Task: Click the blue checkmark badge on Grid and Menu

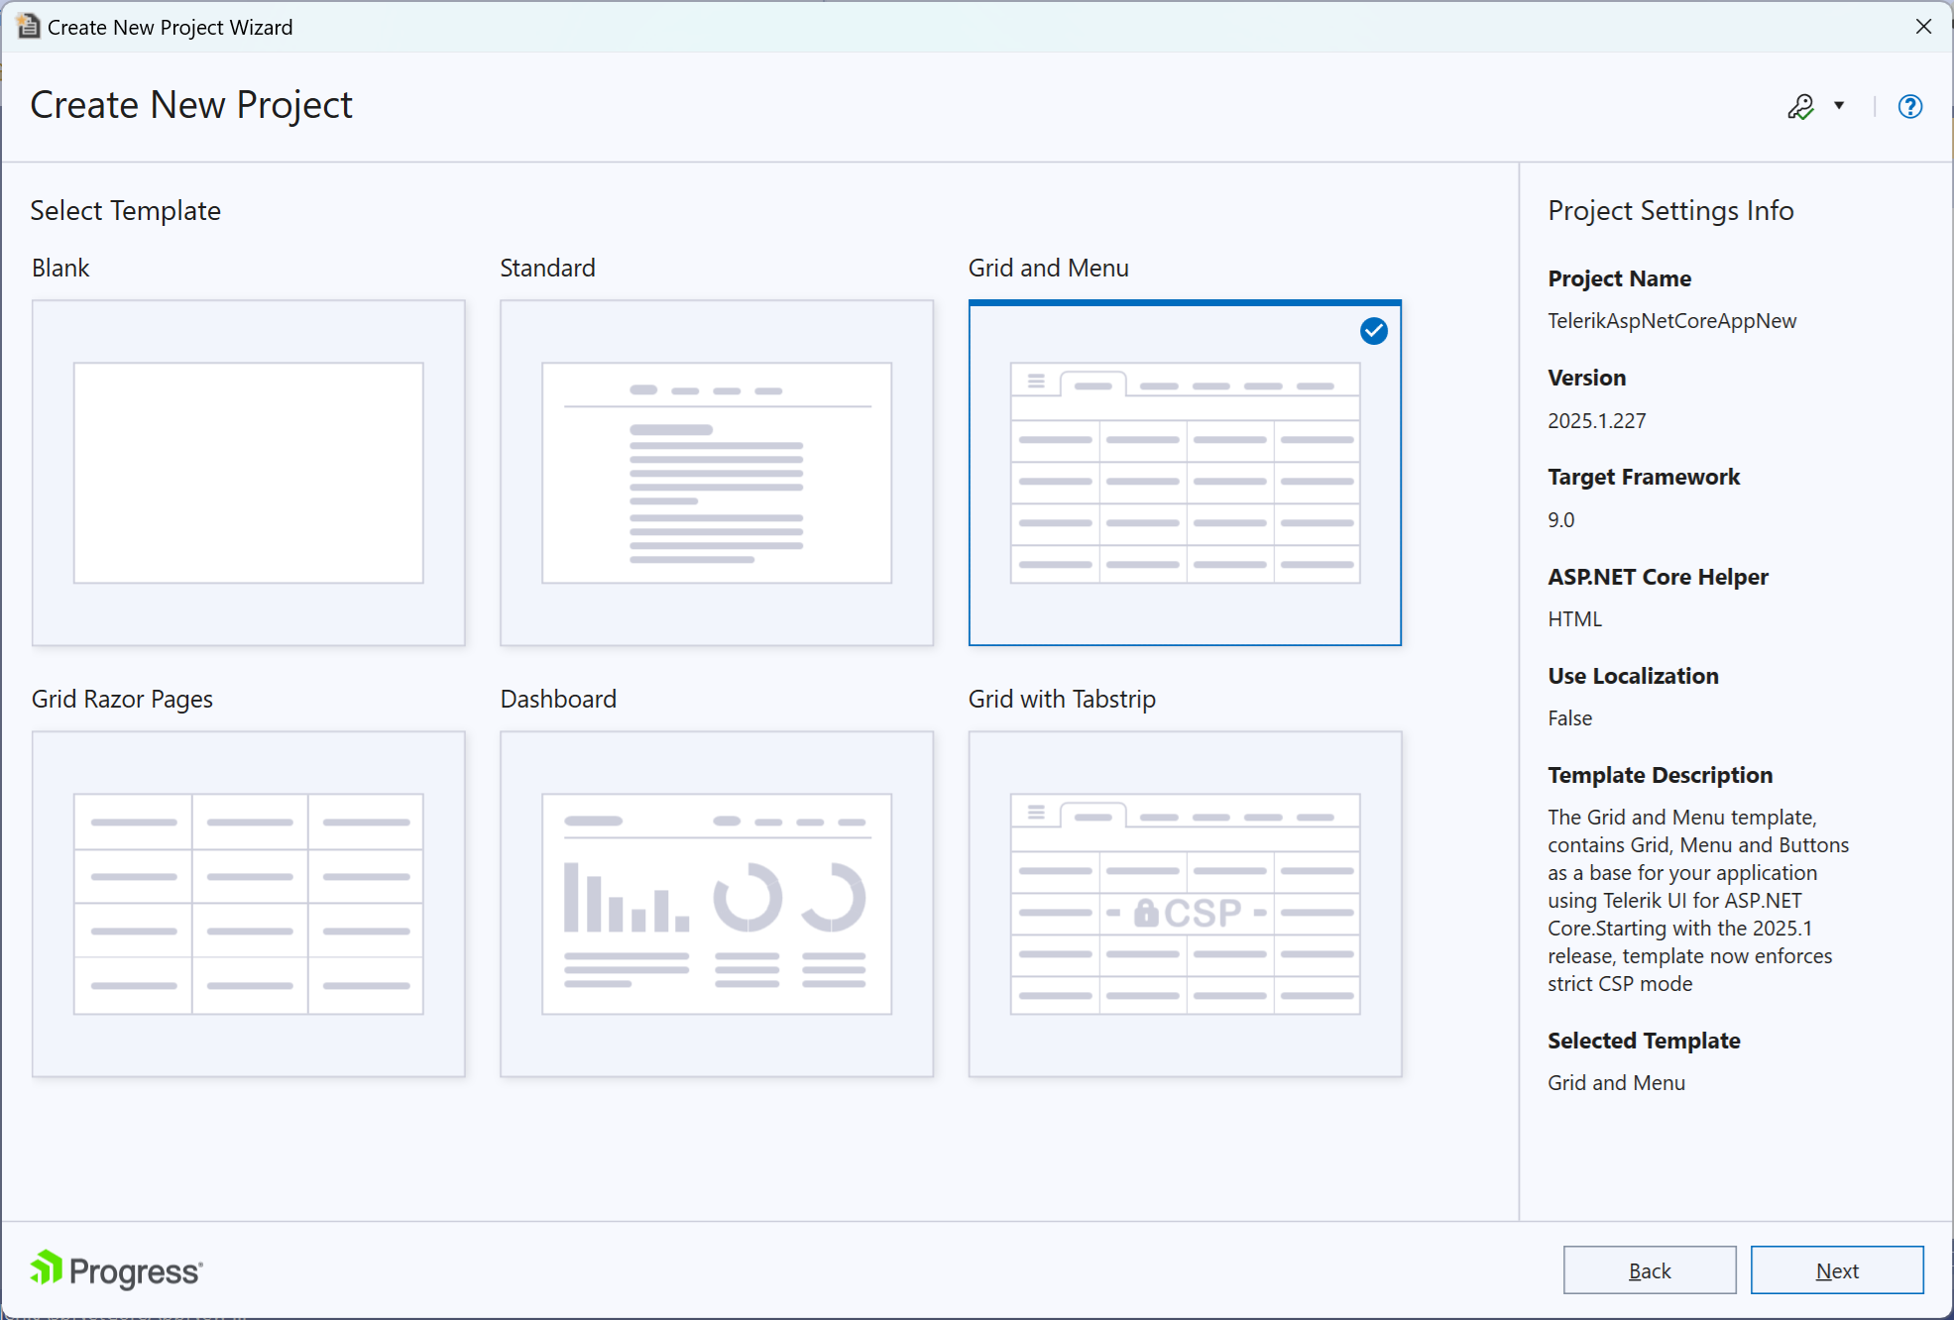Action: pos(1373,331)
